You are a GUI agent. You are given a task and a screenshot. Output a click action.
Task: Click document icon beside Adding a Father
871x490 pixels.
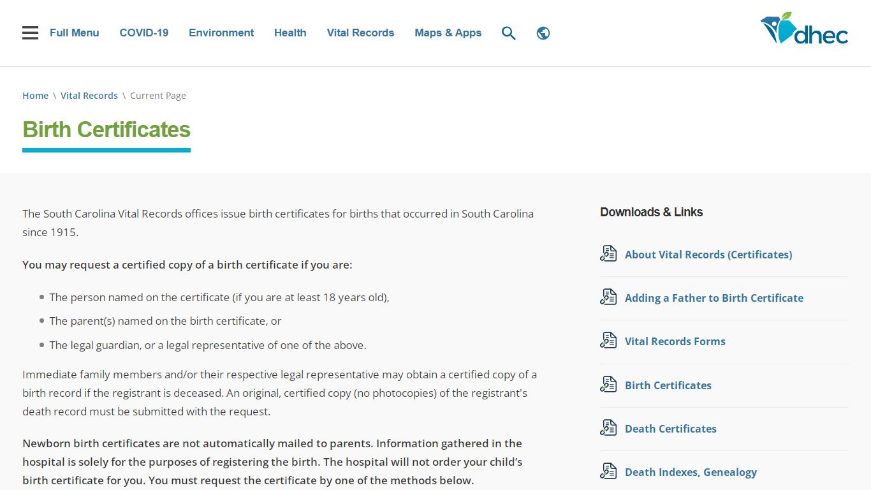coord(608,297)
